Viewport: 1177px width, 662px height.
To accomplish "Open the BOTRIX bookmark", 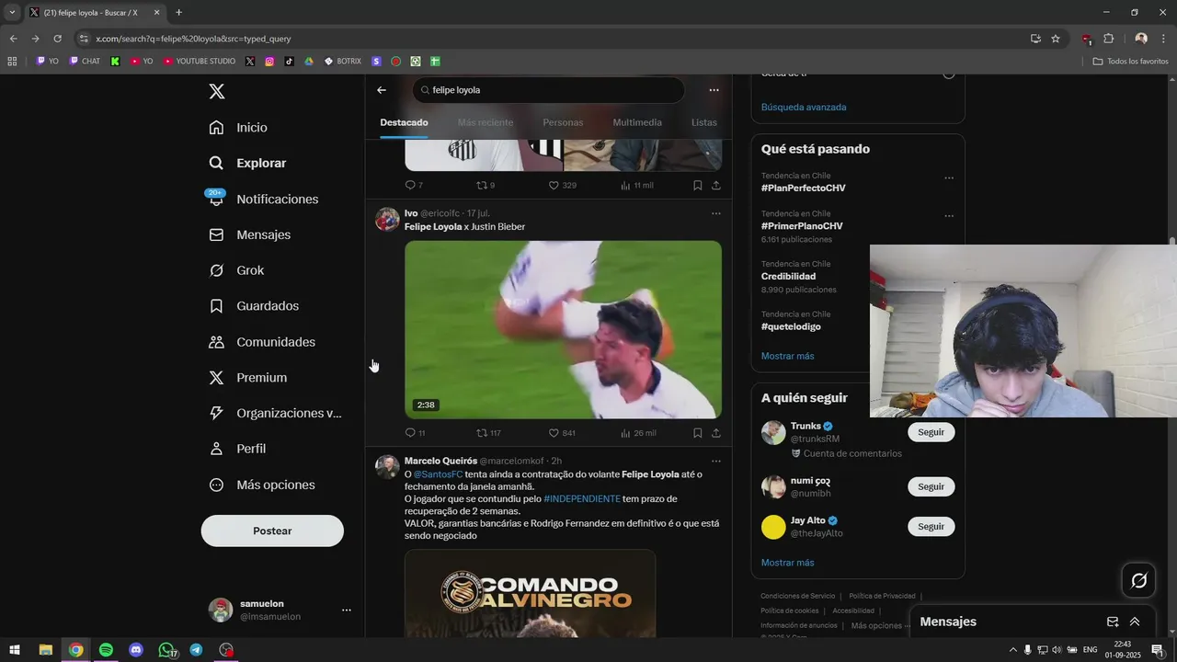I will (x=342, y=62).
